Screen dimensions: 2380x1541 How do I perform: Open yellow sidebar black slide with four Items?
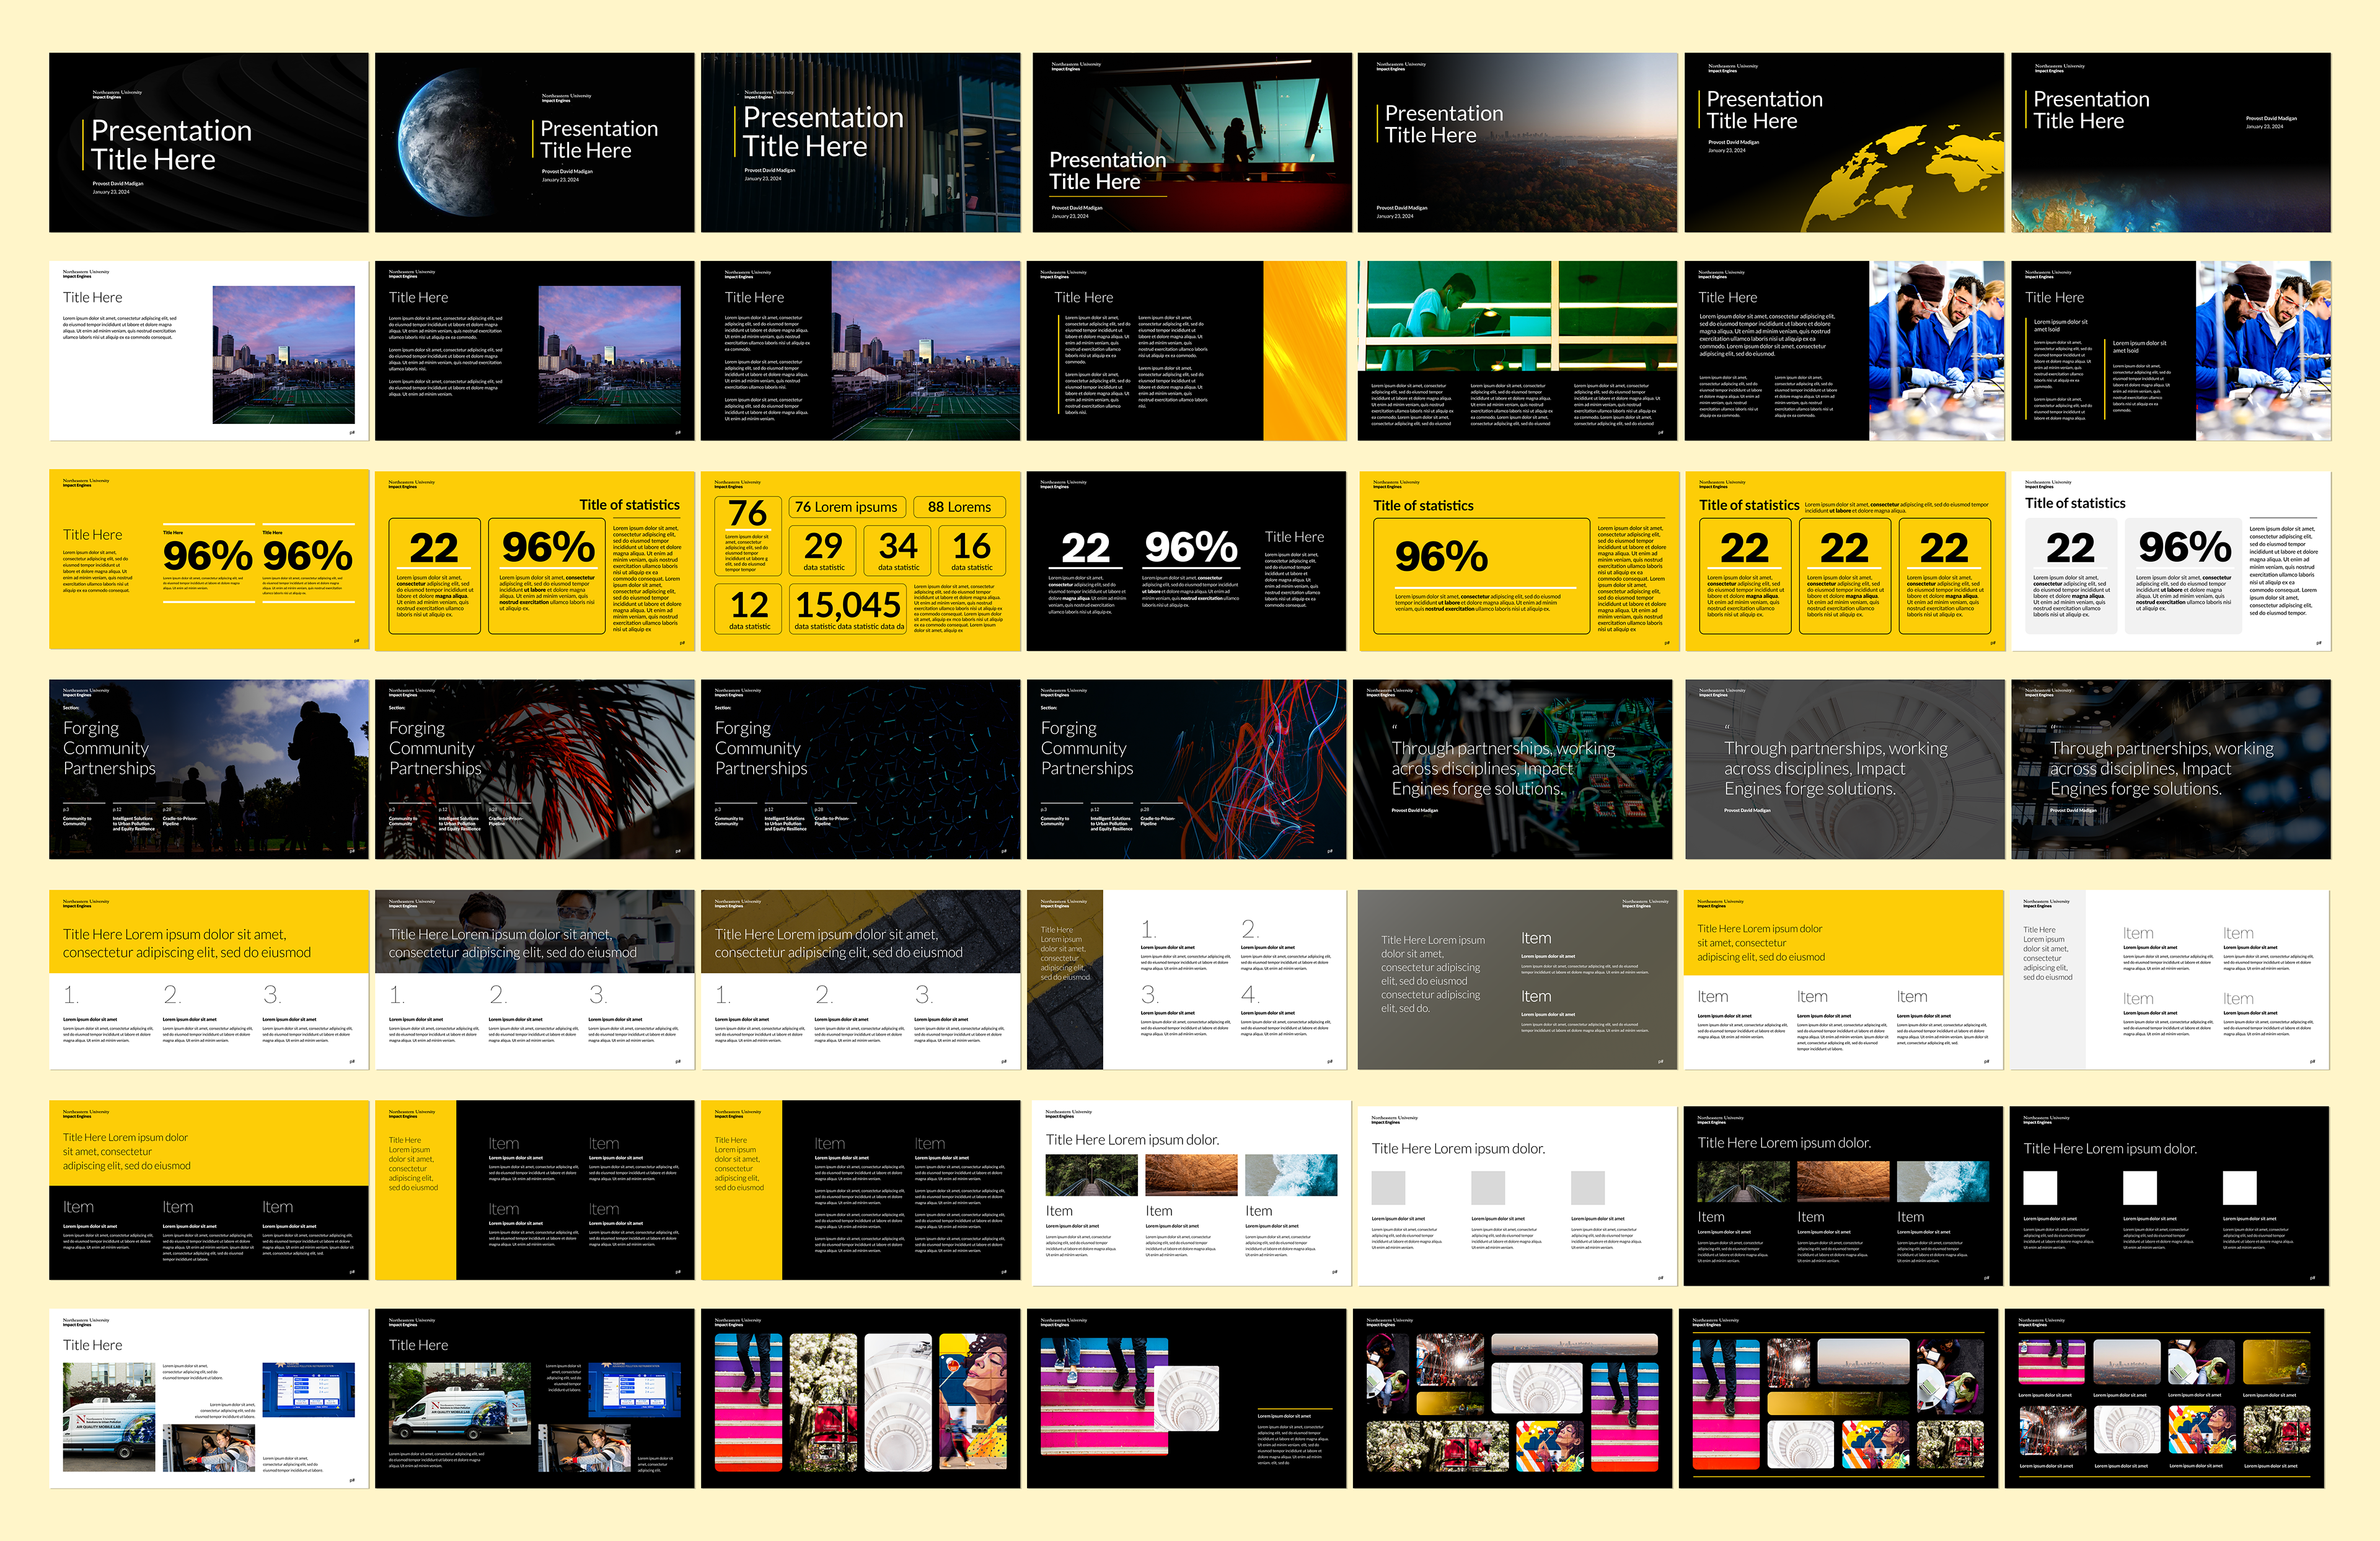535,1190
